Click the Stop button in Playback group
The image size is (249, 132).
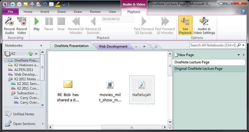tap(61, 24)
